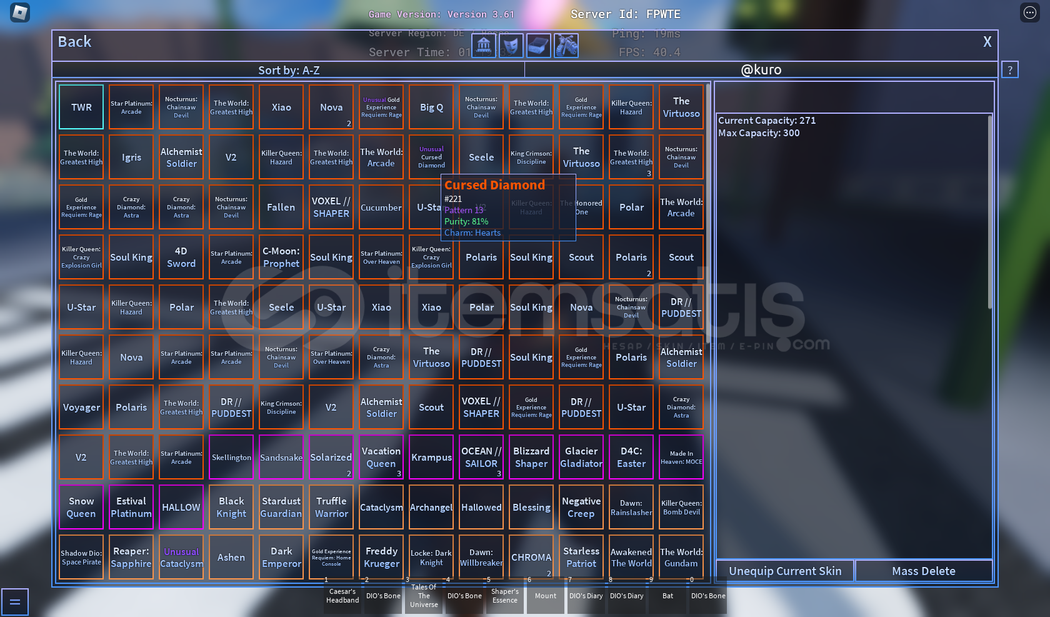Close the skin inventory with X
Screen dimensions: 1050x617
987,42
